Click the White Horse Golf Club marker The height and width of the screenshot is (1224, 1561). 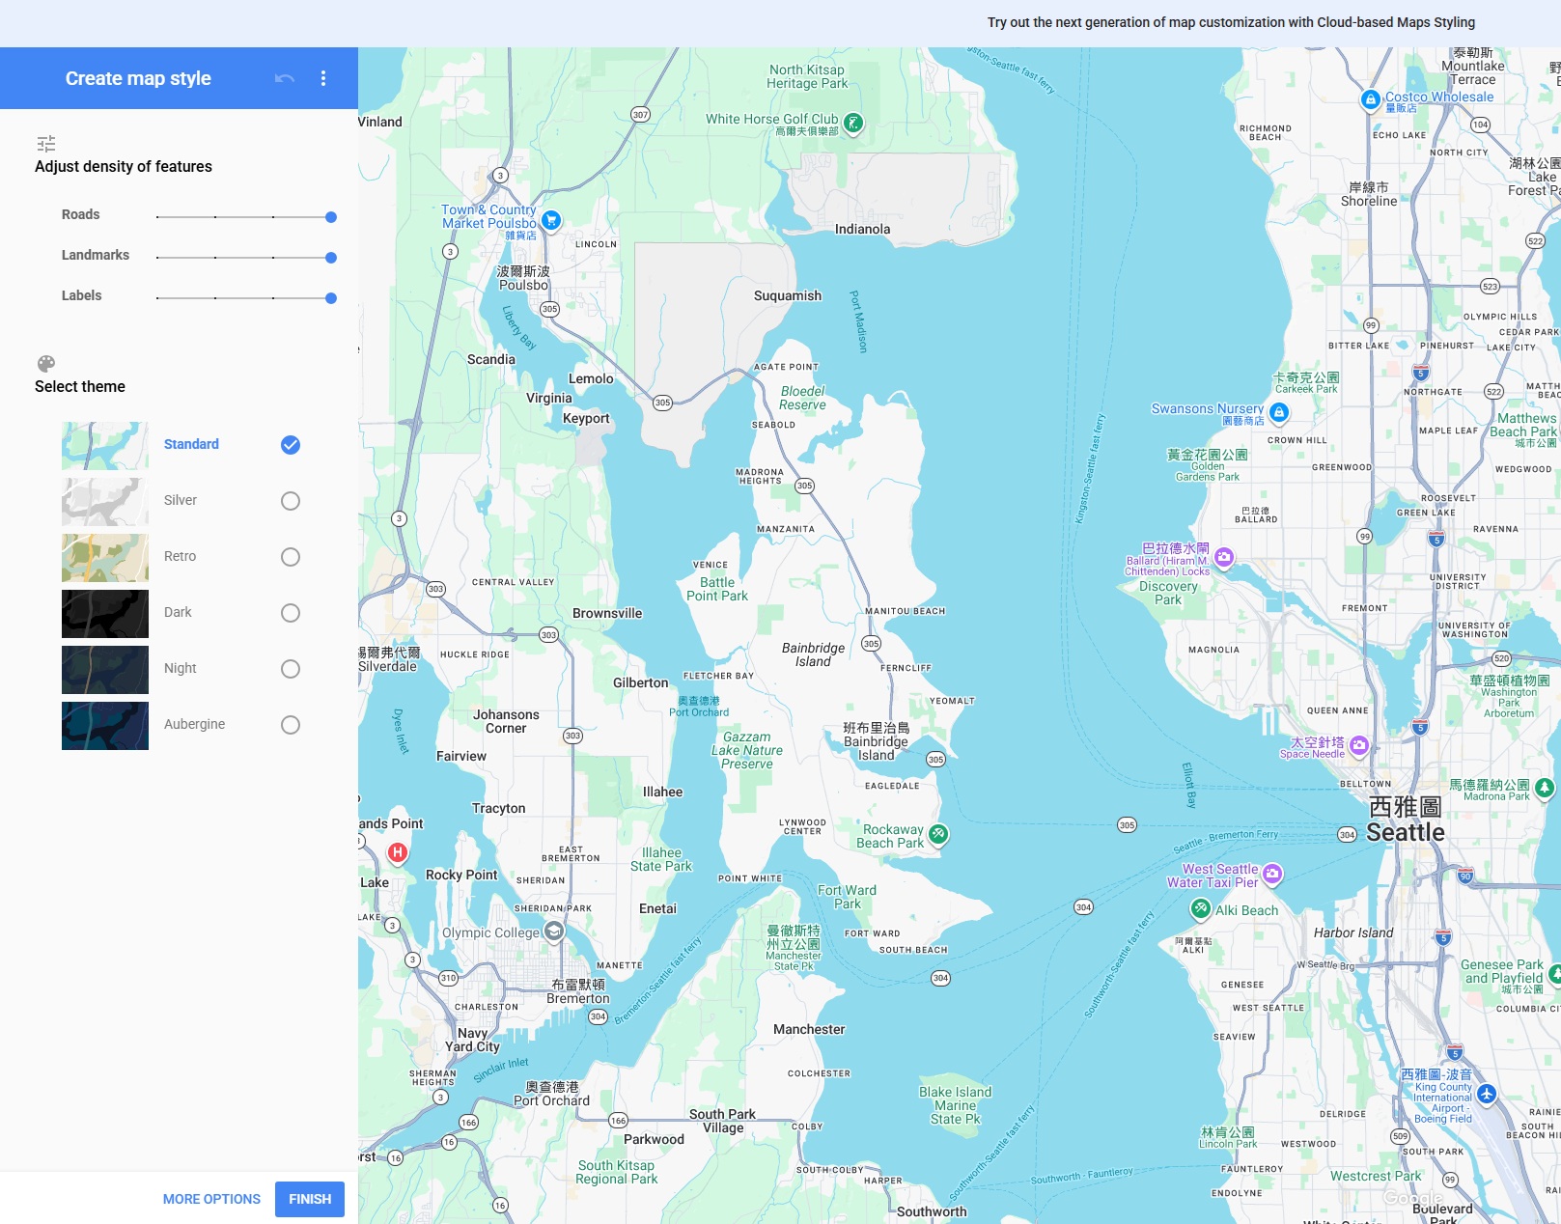point(852,123)
